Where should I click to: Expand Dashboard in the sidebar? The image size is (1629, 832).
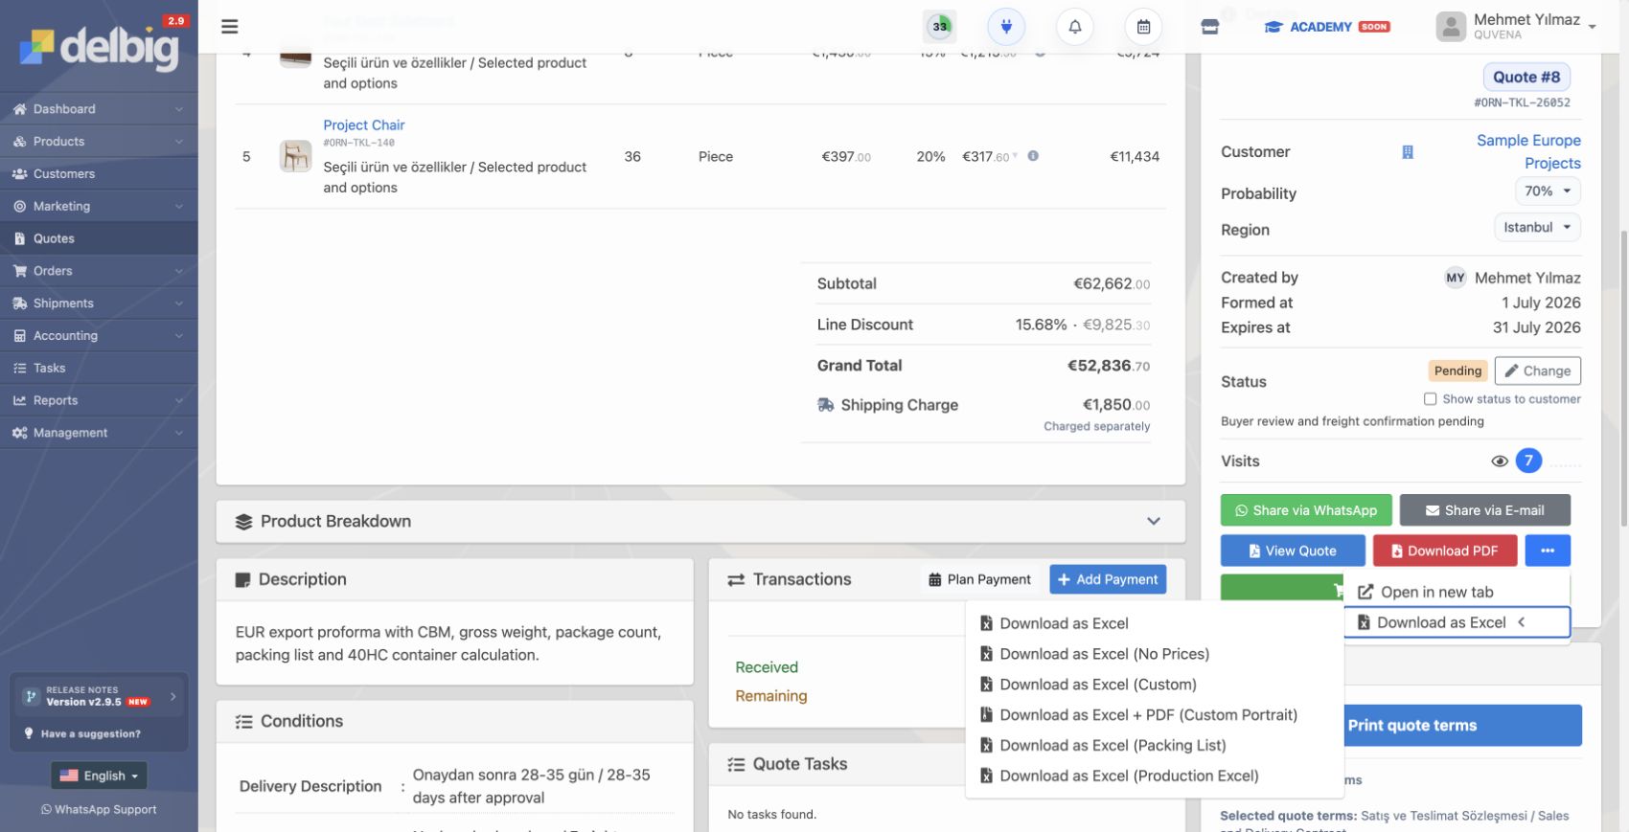click(x=99, y=109)
